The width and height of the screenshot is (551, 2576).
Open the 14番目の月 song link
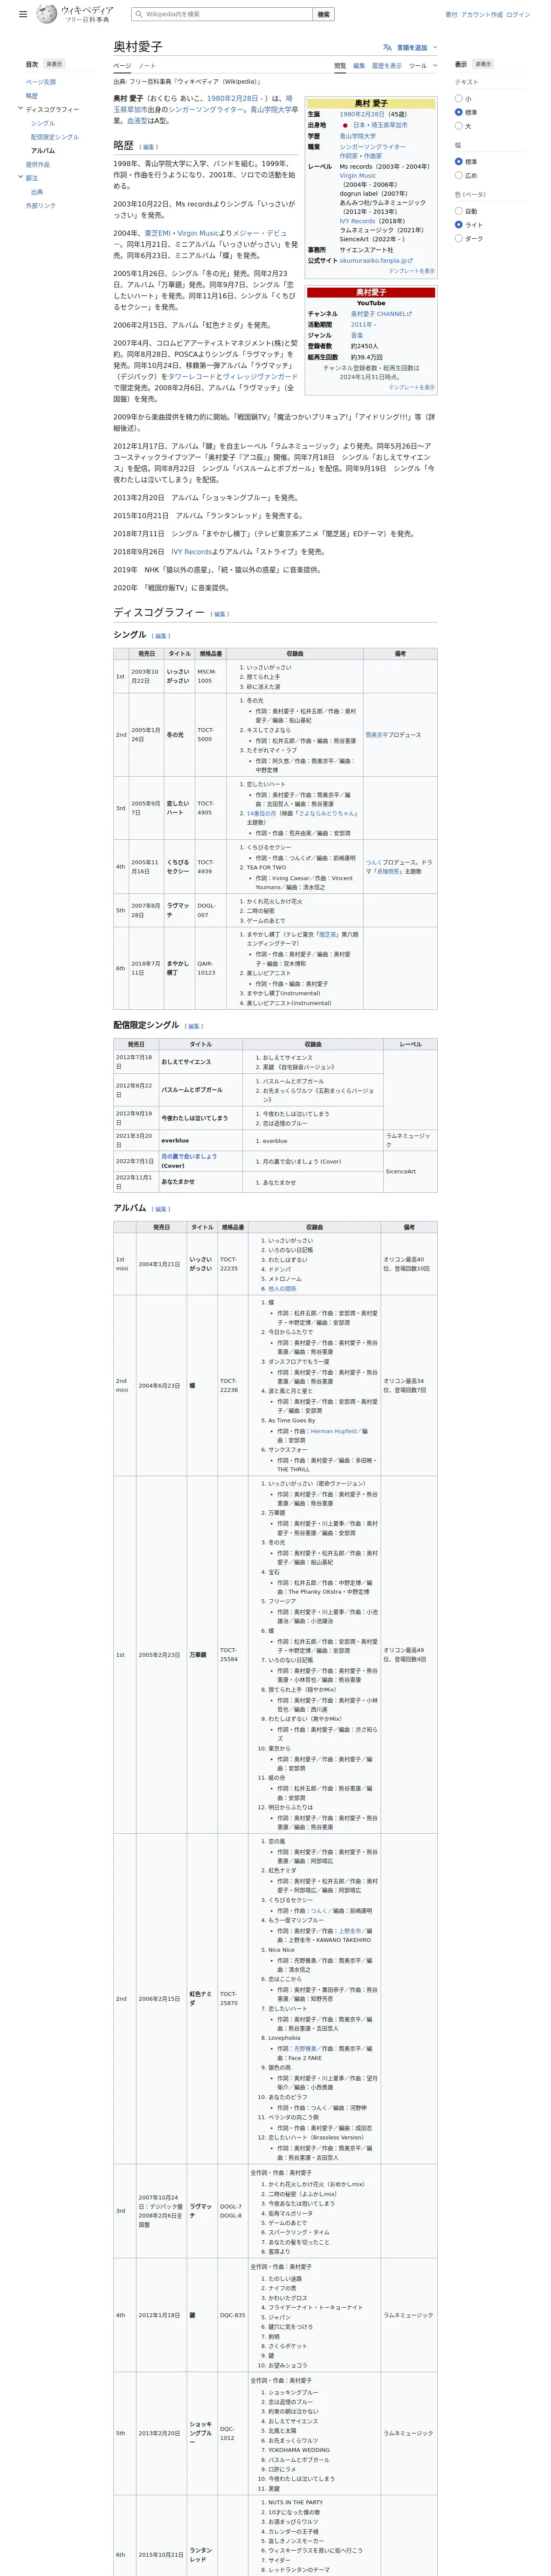263,813
